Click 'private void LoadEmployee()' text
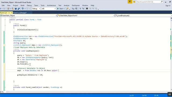The height and width of the screenshot is (97, 172). click(26, 51)
